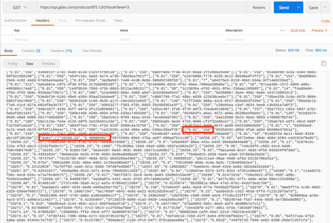
Task: Click the Send button
Action: point(284,8)
